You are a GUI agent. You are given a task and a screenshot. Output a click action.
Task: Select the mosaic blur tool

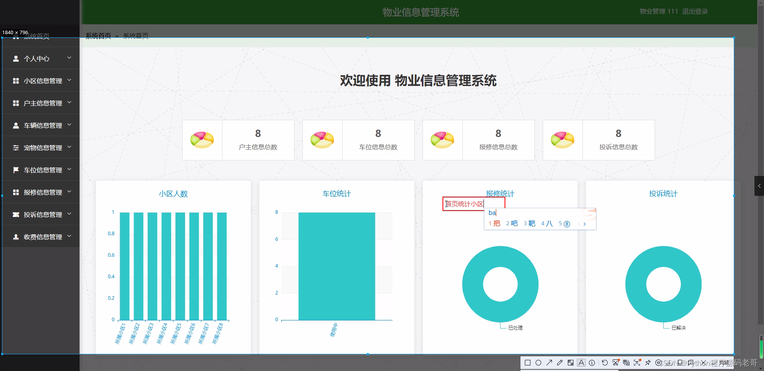(571, 363)
